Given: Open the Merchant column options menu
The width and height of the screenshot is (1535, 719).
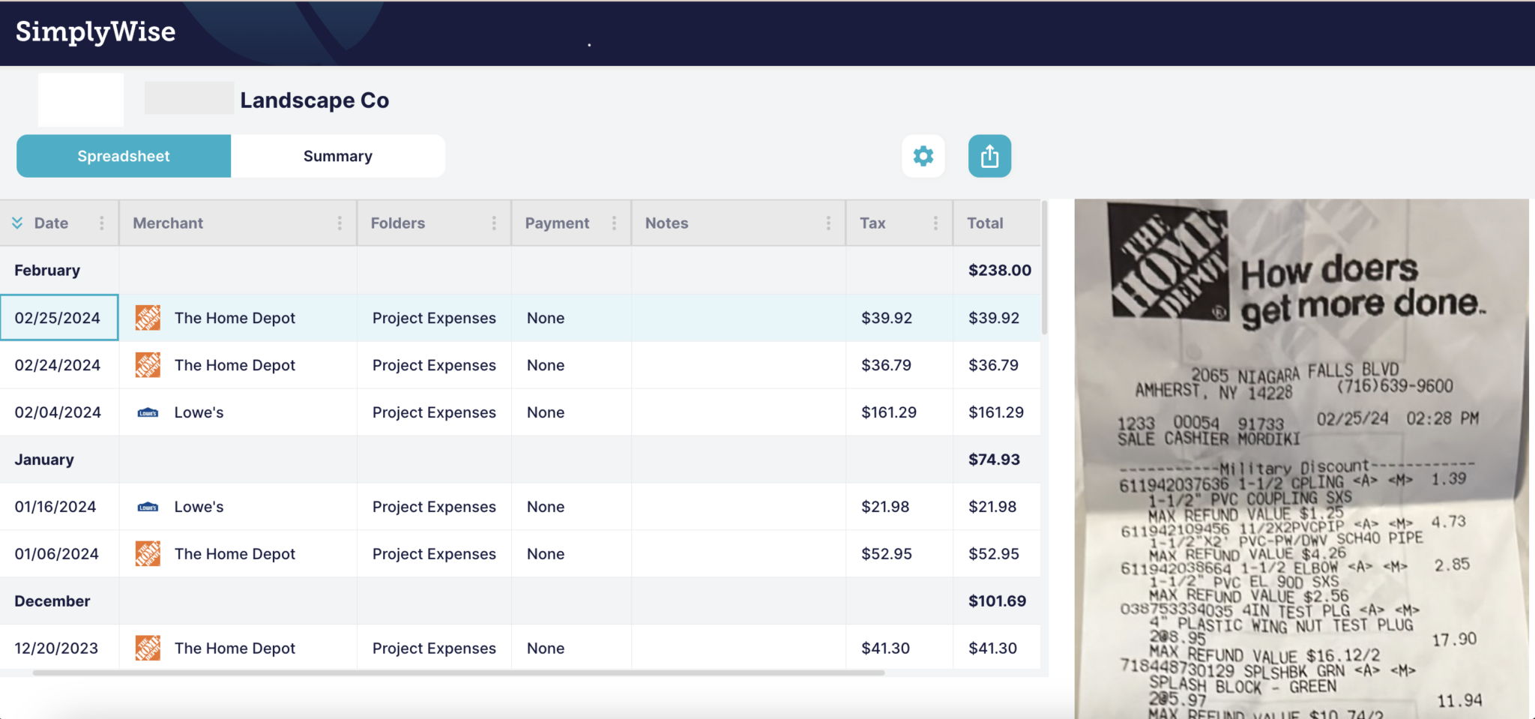Looking at the screenshot, I should point(340,223).
